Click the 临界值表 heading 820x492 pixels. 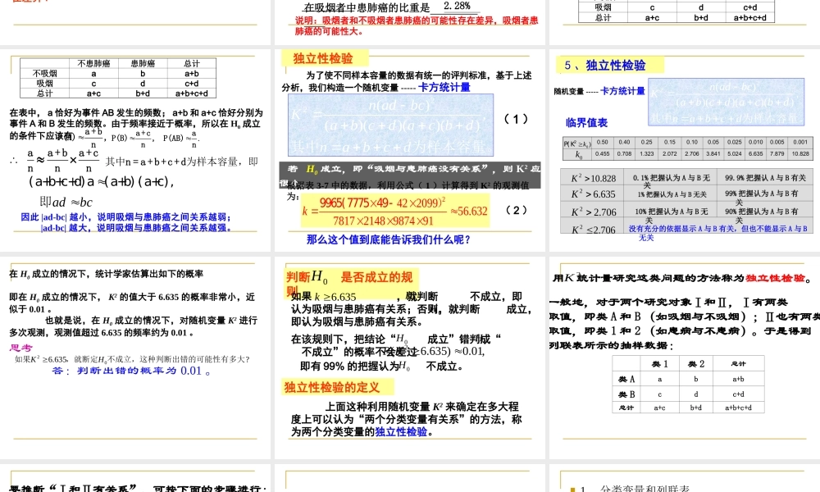click(x=587, y=123)
